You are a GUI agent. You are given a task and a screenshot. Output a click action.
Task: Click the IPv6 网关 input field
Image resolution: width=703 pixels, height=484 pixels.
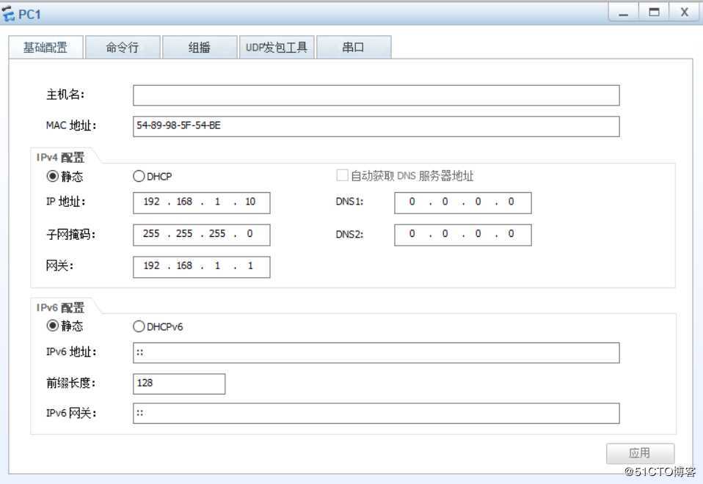(376, 413)
